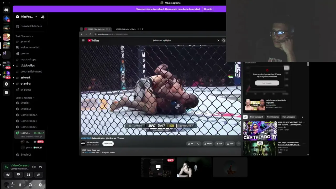The image size is (336, 189).
Task: Open noise suppression soundwave icon
Action: (x=34, y=167)
